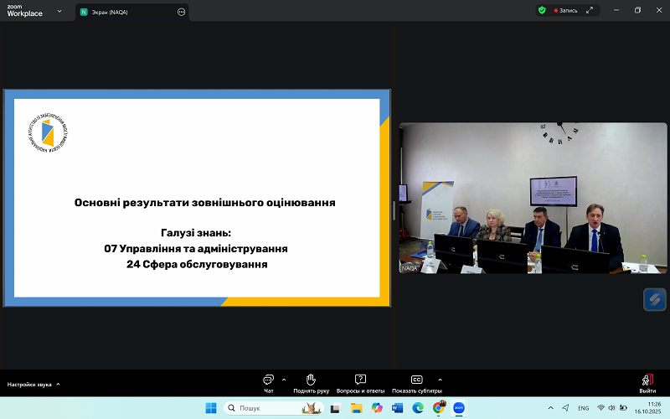Open Q&A (Вопросы и ответы)
Image resolution: width=670 pixels, height=419 pixels.
pos(360,383)
